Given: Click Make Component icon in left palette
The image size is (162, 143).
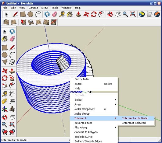Looking at the screenshot, I should [12, 32].
